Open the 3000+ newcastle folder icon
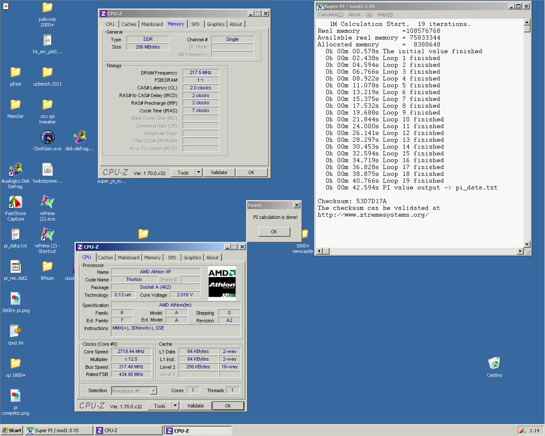This screenshot has height=436, width=545. point(305,235)
